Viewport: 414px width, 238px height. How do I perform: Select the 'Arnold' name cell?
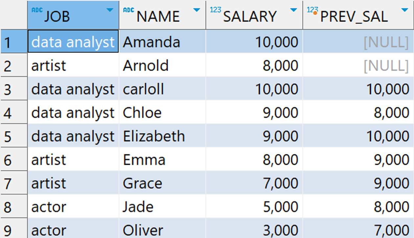[x=162, y=65]
